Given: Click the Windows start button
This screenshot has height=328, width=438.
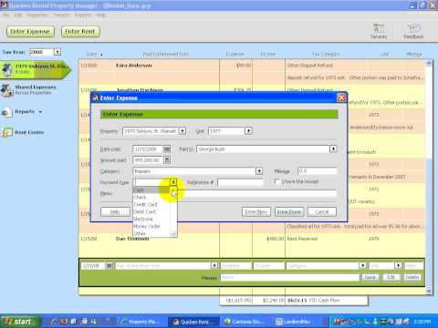Looking at the screenshot, I should point(20,322).
